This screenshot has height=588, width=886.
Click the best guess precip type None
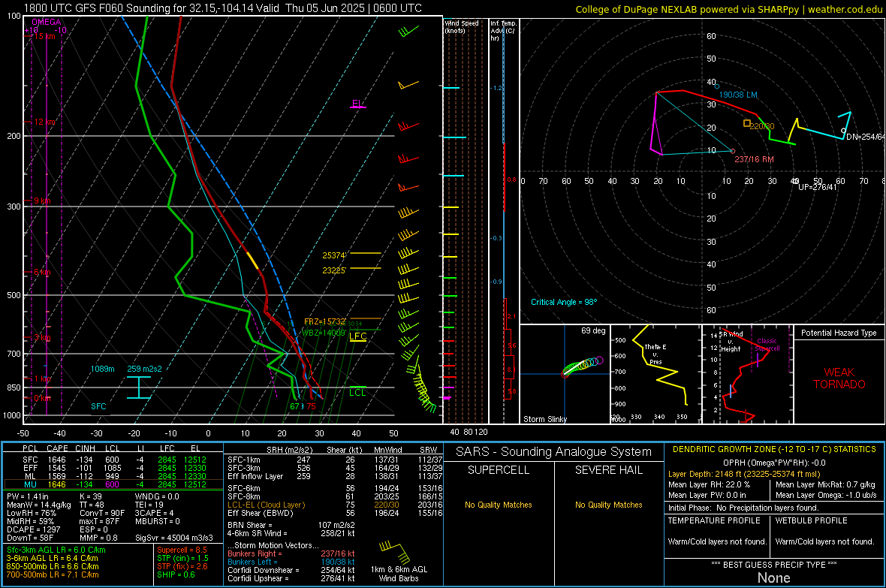[773, 577]
